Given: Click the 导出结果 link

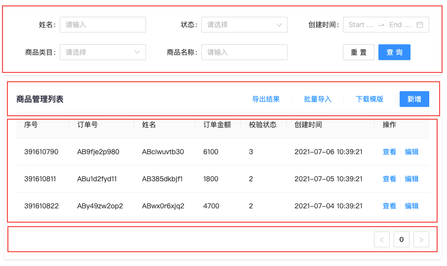Looking at the screenshot, I should pos(266,99).
